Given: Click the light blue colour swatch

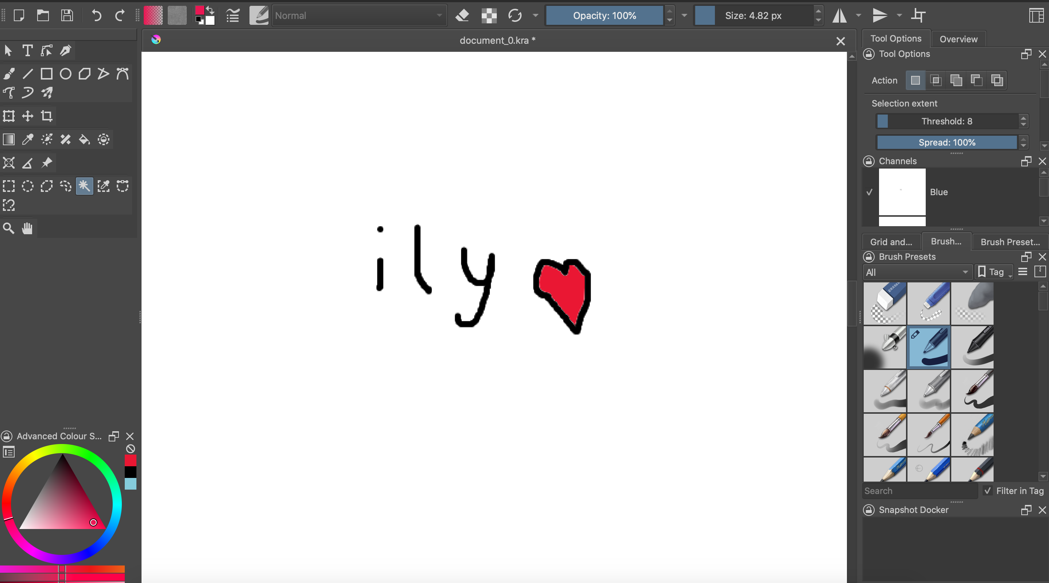Looking at the screenshot, I should [130, 484].
